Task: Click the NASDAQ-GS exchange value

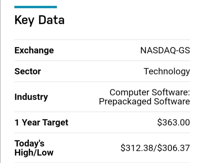Action: (165, 51)
